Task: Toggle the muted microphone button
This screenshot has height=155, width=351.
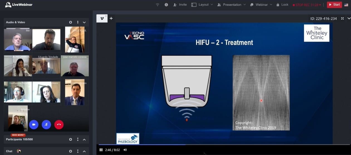Action: coord(46,125)
